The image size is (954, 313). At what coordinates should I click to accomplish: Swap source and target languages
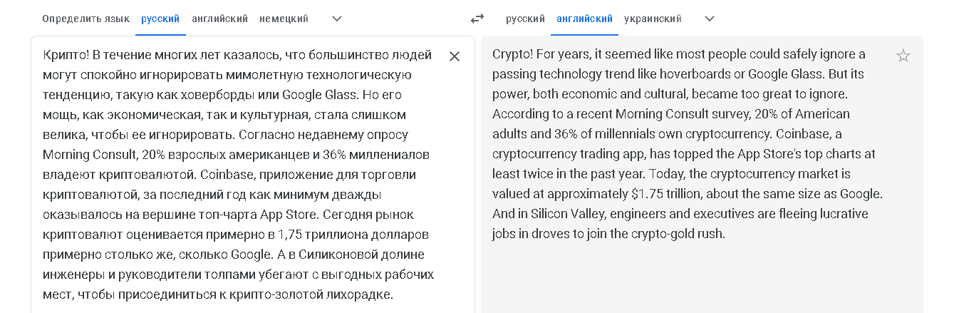[477, 19]
